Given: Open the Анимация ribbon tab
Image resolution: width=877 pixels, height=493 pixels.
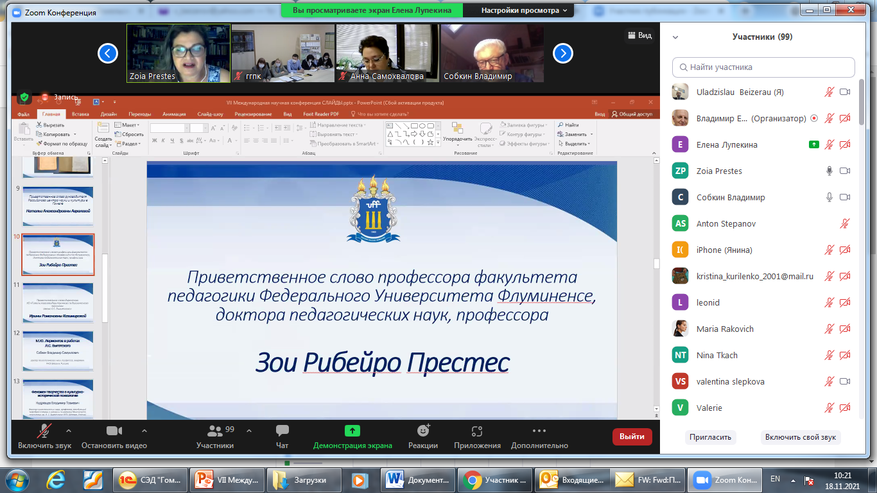Looking at the screenshot, I should point(174,114).
